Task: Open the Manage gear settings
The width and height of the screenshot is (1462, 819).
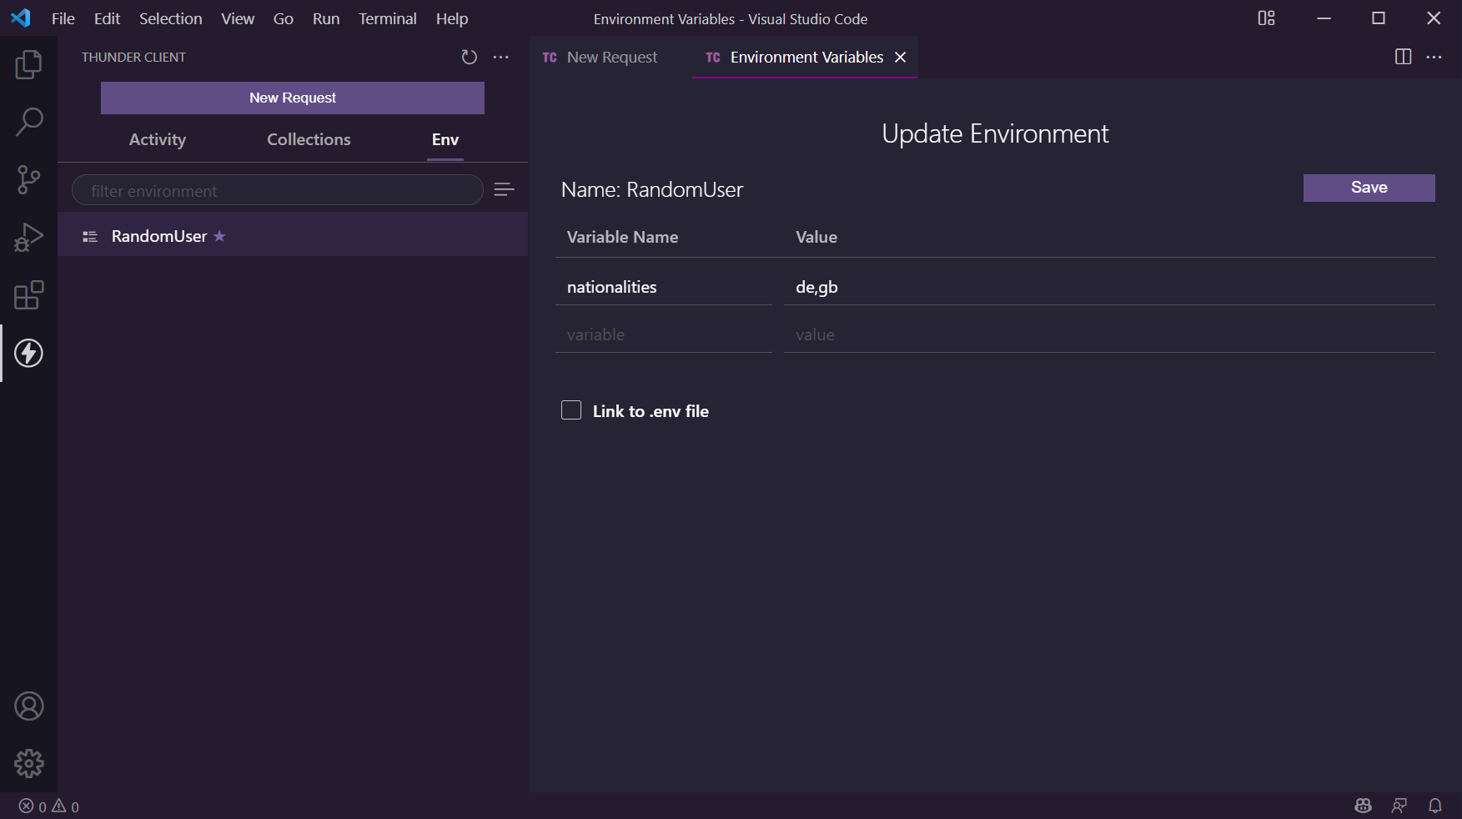Action: 28,763
